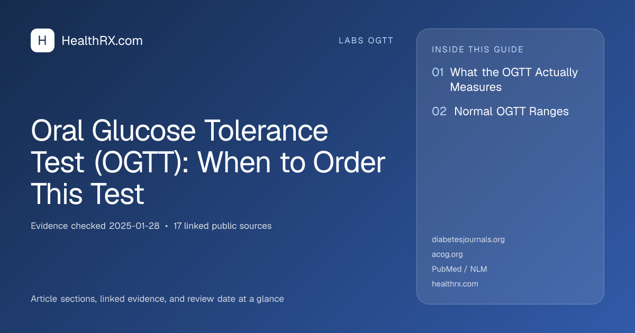
Task: Select the Article sections, linked evidence tagline
Action: tap(157, 299)
